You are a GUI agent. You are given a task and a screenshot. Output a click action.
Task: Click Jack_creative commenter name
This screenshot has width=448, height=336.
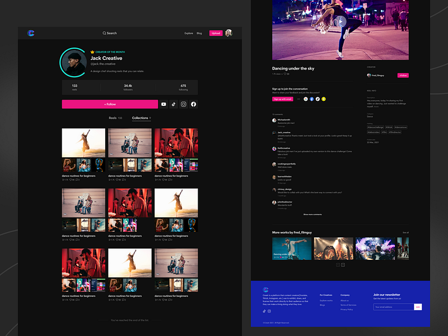(284, 133)
